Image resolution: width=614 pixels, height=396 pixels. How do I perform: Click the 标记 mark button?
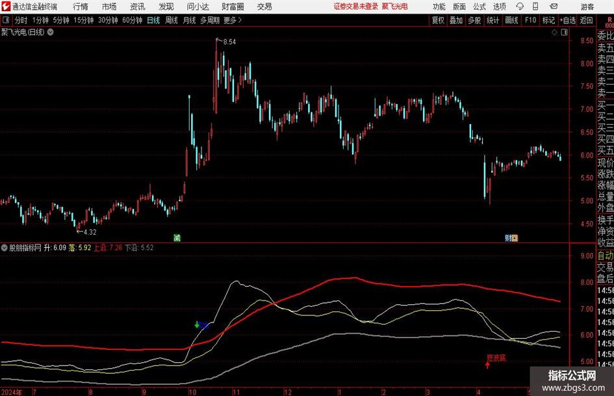click(x=548, y=20)
